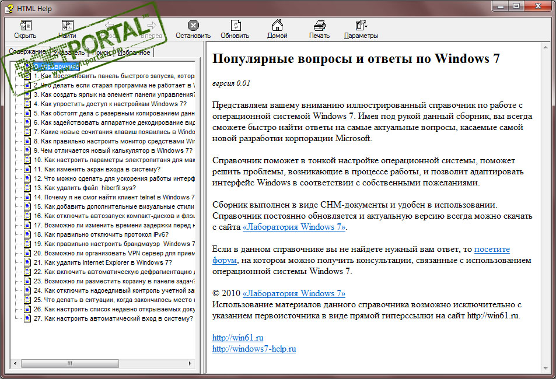Open topic 25 about закончилось место
Image resolution: width=556 pixels, height=379 pixels.
[x=114, y=300]
